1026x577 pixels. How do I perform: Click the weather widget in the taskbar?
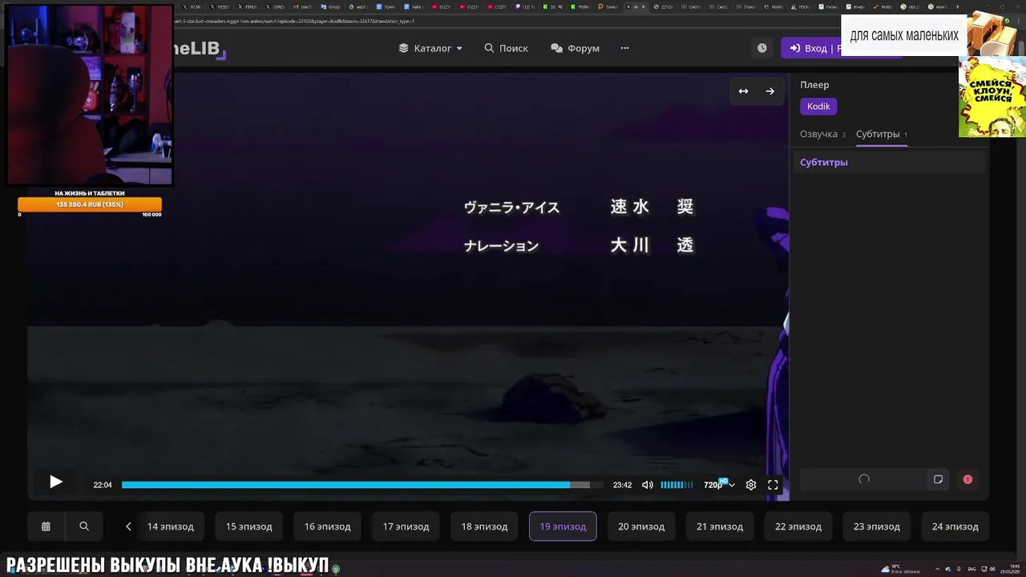900,568
